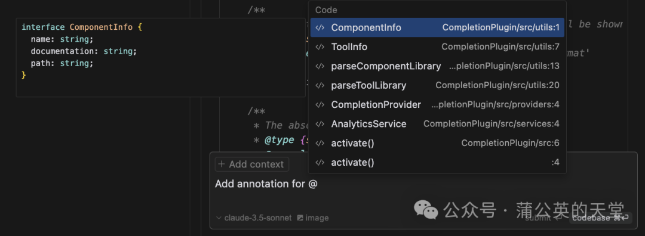Screen dimensions: 645x236
Task: Open the claude-3.5-sonnet model dropdown
Action: click(254, 218)
